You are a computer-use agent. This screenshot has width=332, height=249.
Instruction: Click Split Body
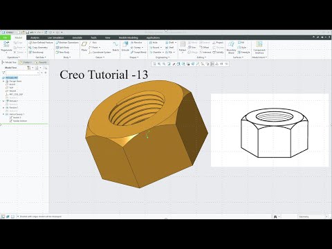click(62, 47)
